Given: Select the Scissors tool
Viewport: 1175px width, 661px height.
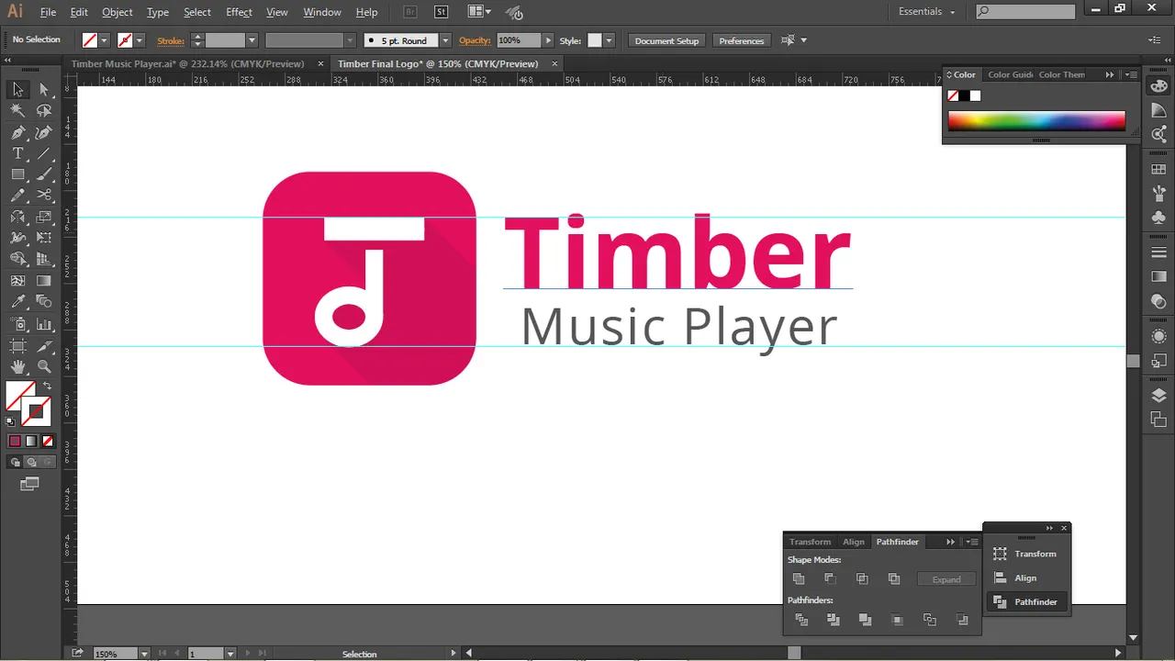Looking at the screenshot, I should [x=44, y=196].
